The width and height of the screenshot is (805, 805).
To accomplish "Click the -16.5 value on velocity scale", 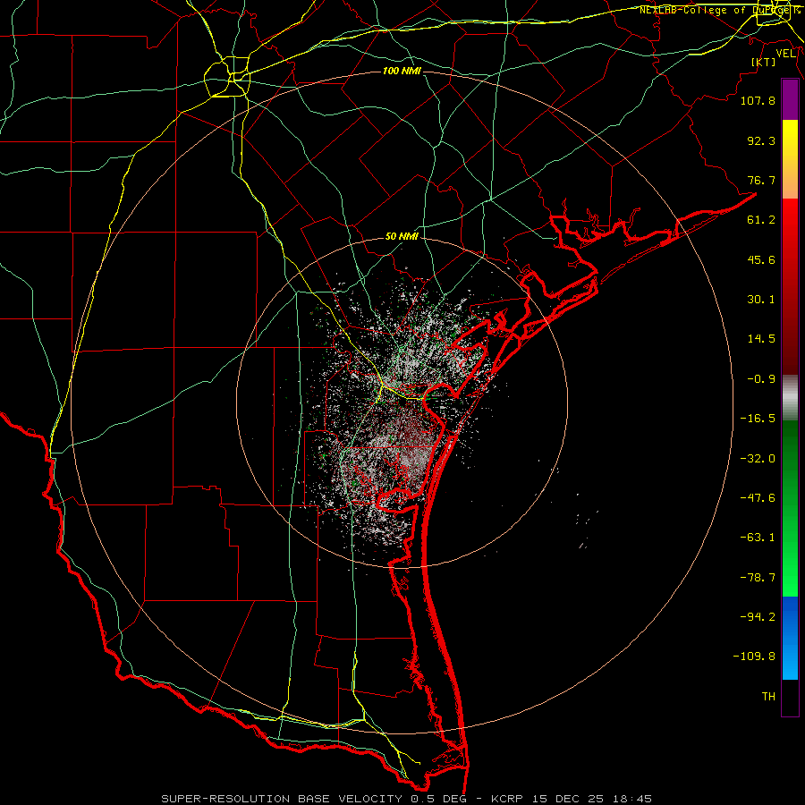I will point(758,419).
